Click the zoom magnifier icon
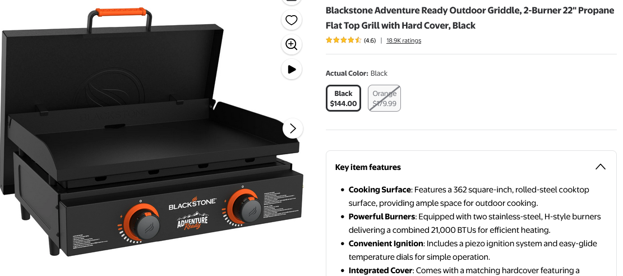Screen dimensions: 623x276 coord(292,44)
